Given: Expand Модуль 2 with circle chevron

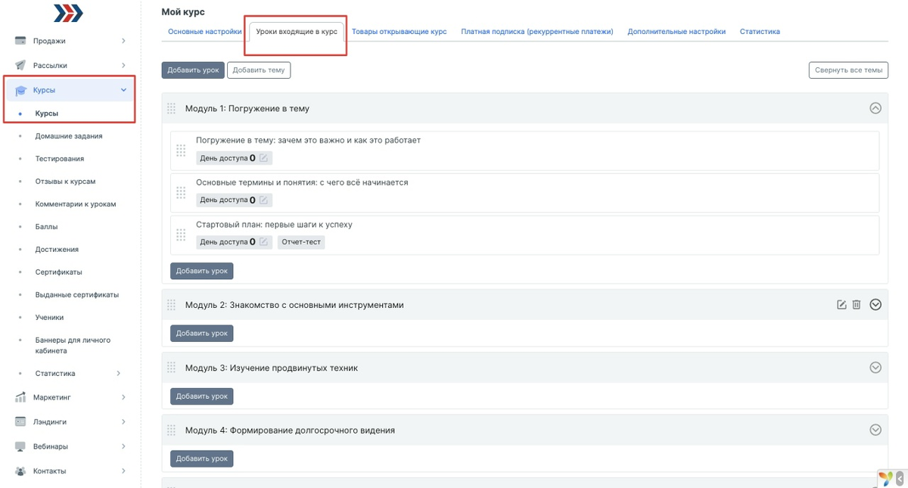Looking at the screenshot, I should click(x=875, y=305).
